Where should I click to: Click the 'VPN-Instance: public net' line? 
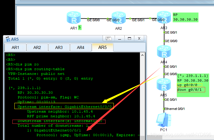(x=36, y=74)
